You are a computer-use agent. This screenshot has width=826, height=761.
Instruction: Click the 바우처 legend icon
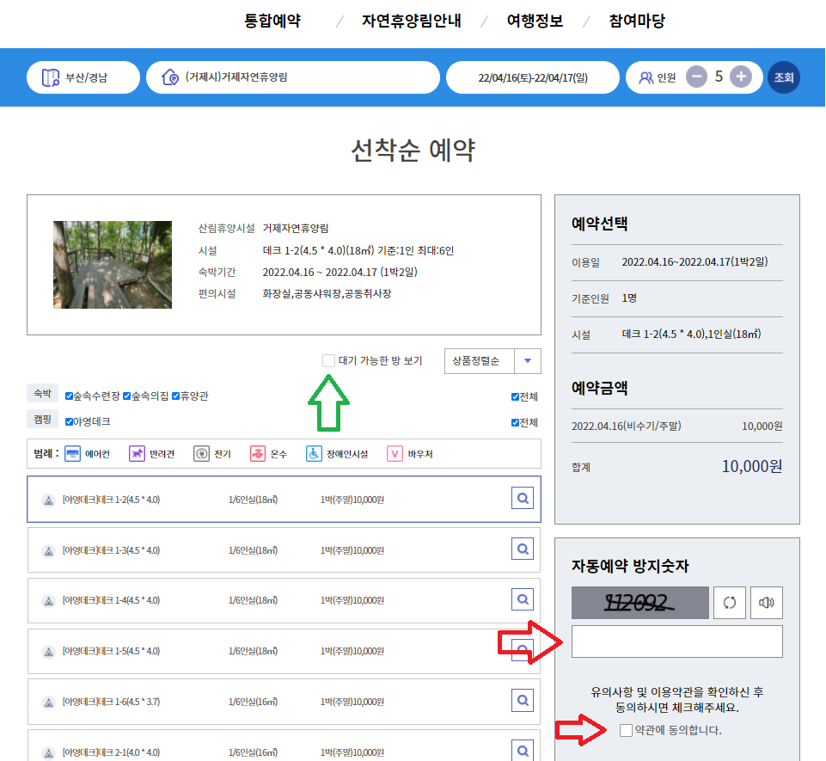[x=395, y=454]
